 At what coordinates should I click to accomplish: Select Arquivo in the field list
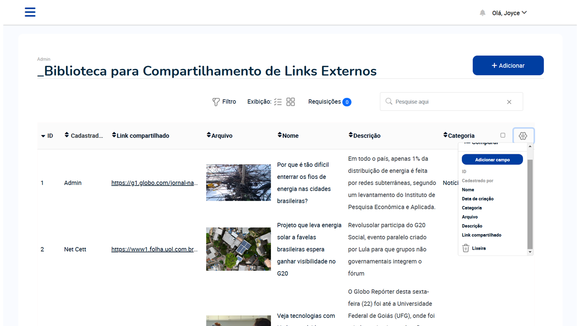(x=469, y=217)
